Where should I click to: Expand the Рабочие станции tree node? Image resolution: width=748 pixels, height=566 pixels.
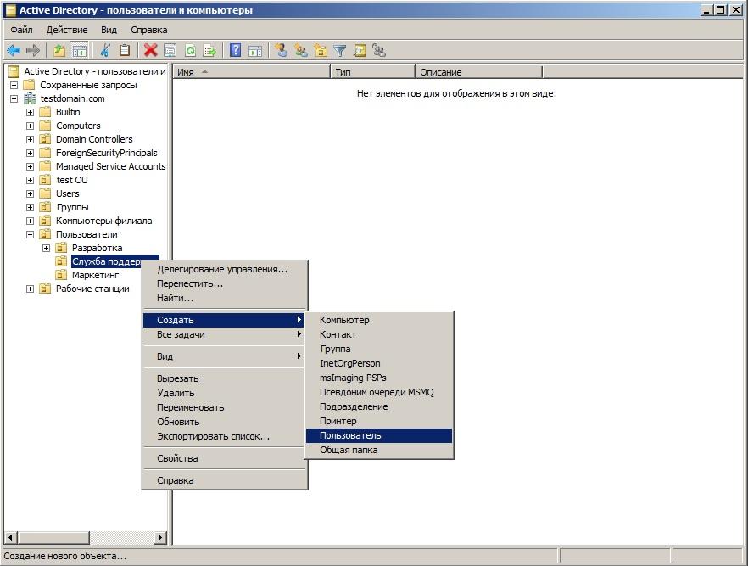(31, 289)
